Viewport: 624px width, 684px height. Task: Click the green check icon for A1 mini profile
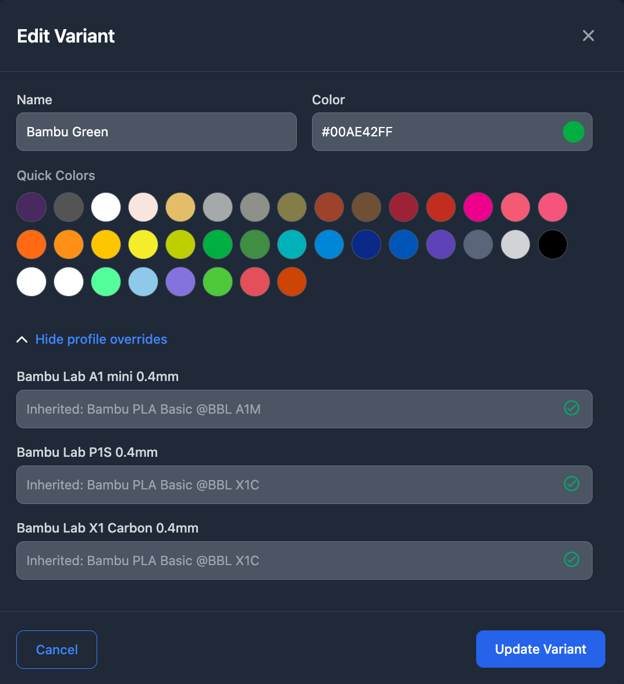pos(572,408)
